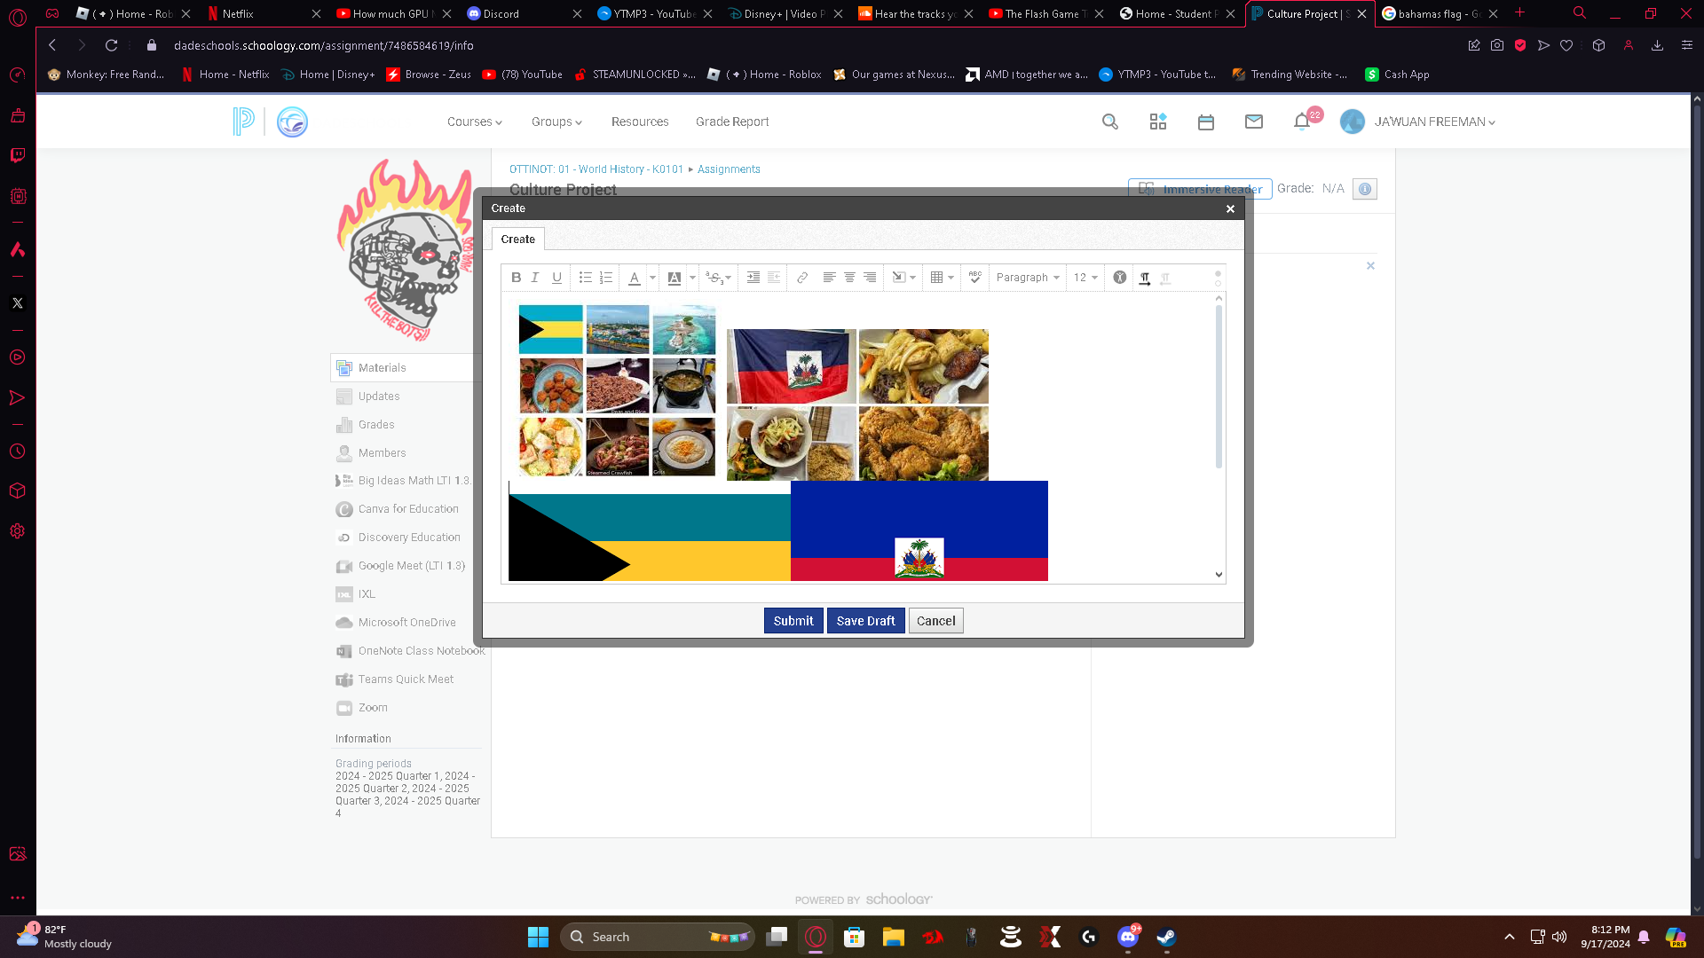1704x958 pixels.
Task: Open the Paragraph format dropdown
Action: [1028, 278]
